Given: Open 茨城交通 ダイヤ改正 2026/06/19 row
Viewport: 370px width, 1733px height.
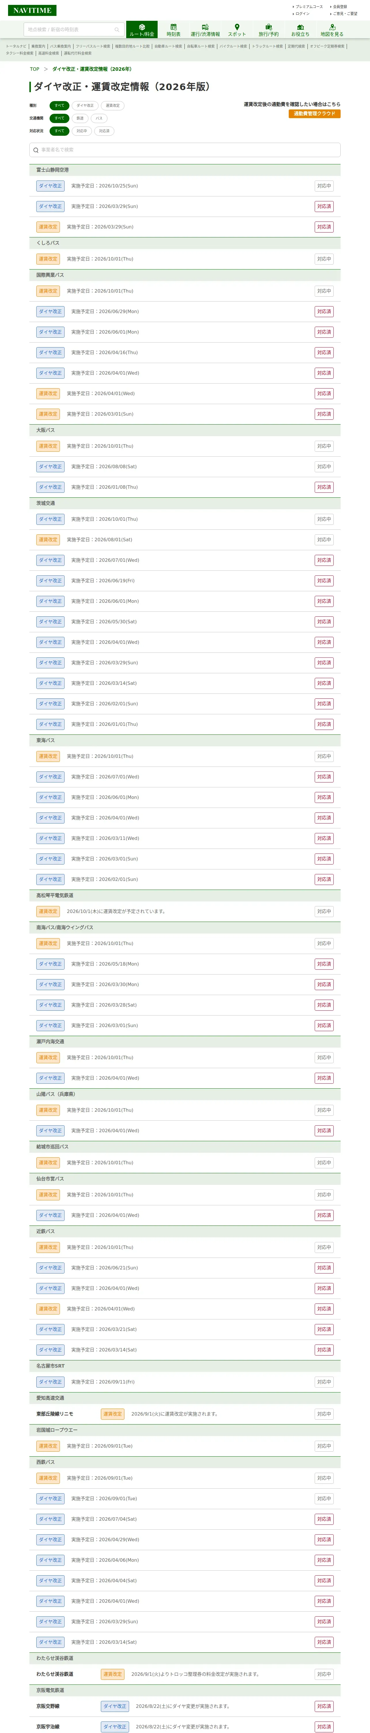Looking at the screenshot, I should tap(185, 581).
